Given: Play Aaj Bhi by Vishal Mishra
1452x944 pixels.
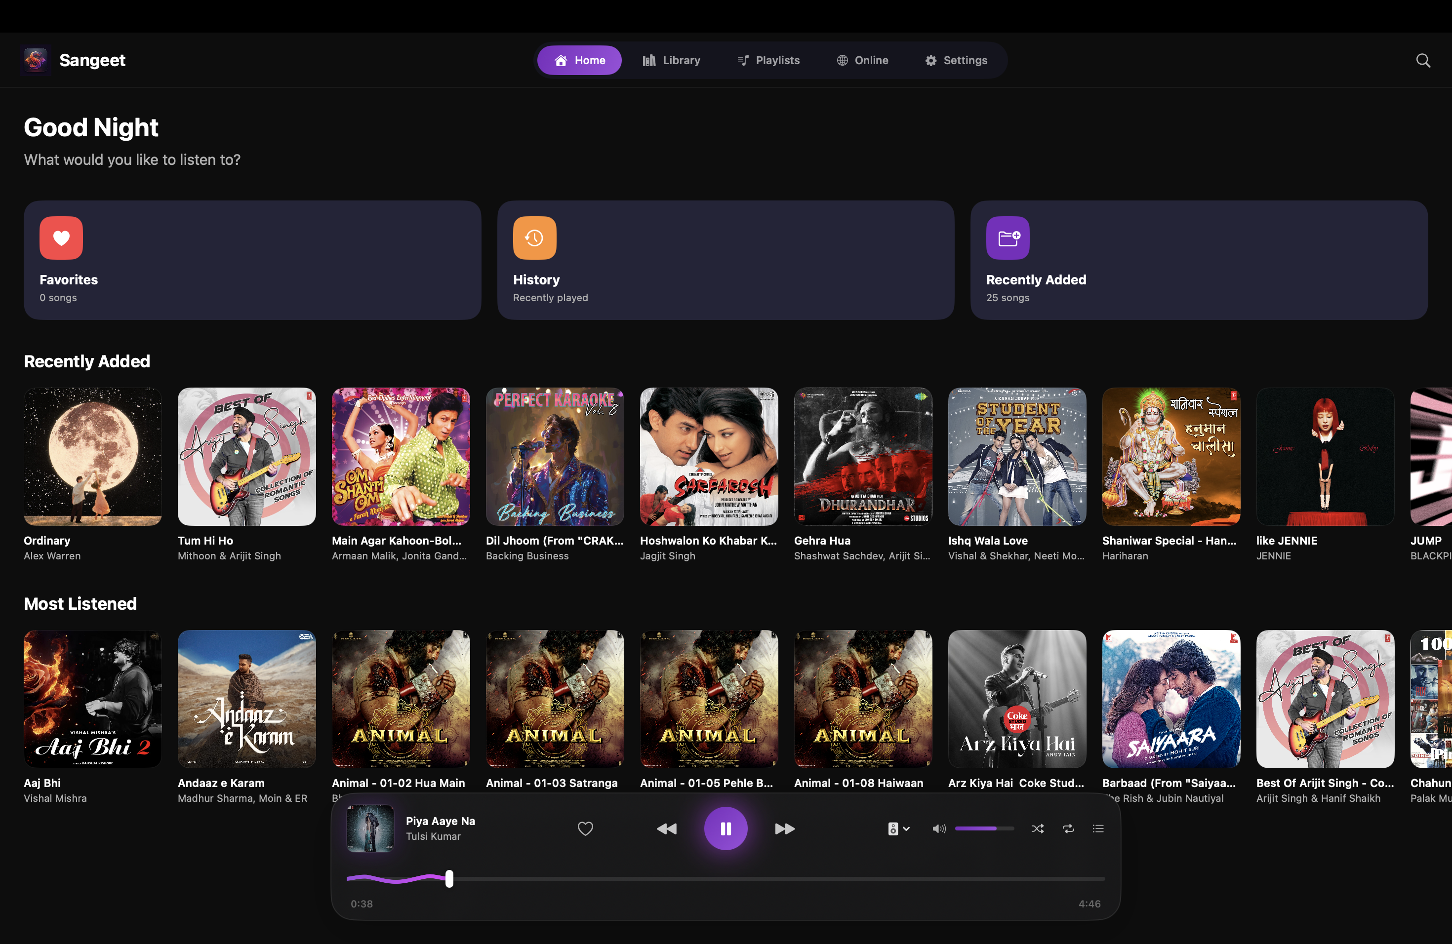Looking at the screenshot, I should [x=93, y=699].
